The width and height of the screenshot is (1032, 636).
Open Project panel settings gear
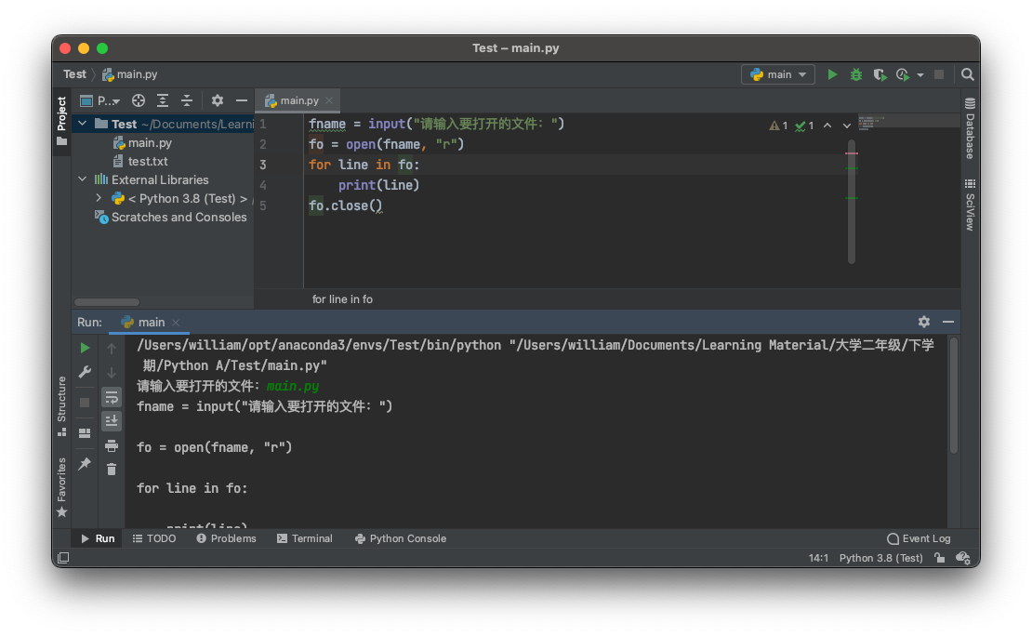tap(218, 100)
